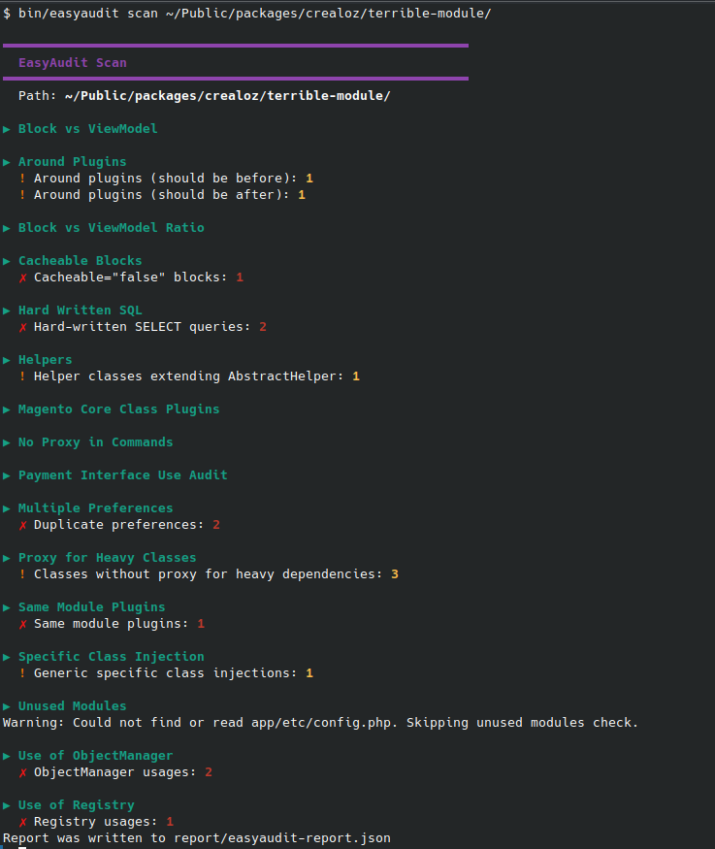
Task: Click the triangle beside Use of Registry
Action: click(7, 805)
